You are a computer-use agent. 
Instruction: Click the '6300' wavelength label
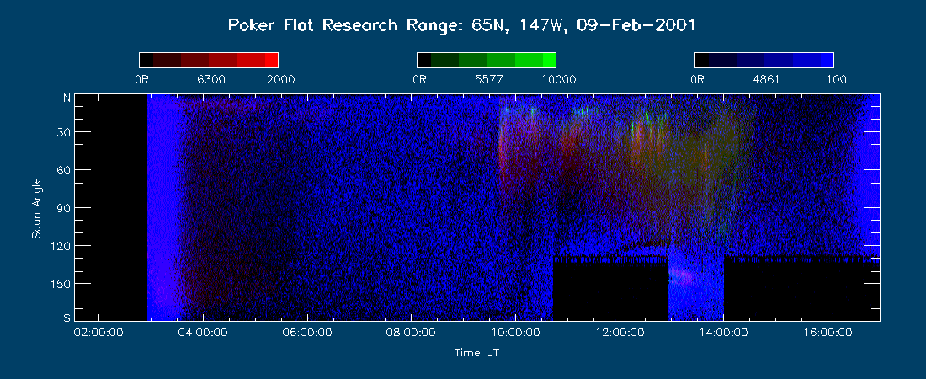coord(210,80)
